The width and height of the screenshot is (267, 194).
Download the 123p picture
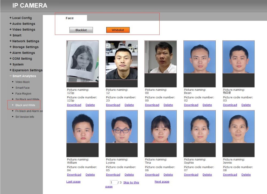(74, 105)
